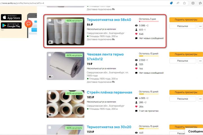203x135 pixels.
Task: Click Рассылка button for Стрейч плёнка первичная
Action: coord(183,99)
